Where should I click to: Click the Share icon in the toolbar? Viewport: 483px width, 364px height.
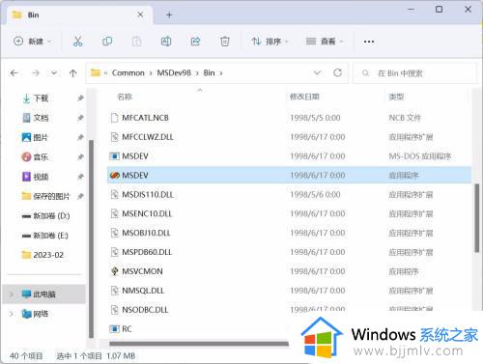point(195,42)
